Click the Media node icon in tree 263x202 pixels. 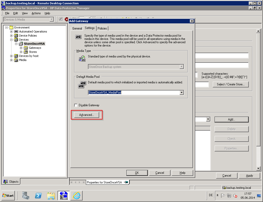(16, 60)
